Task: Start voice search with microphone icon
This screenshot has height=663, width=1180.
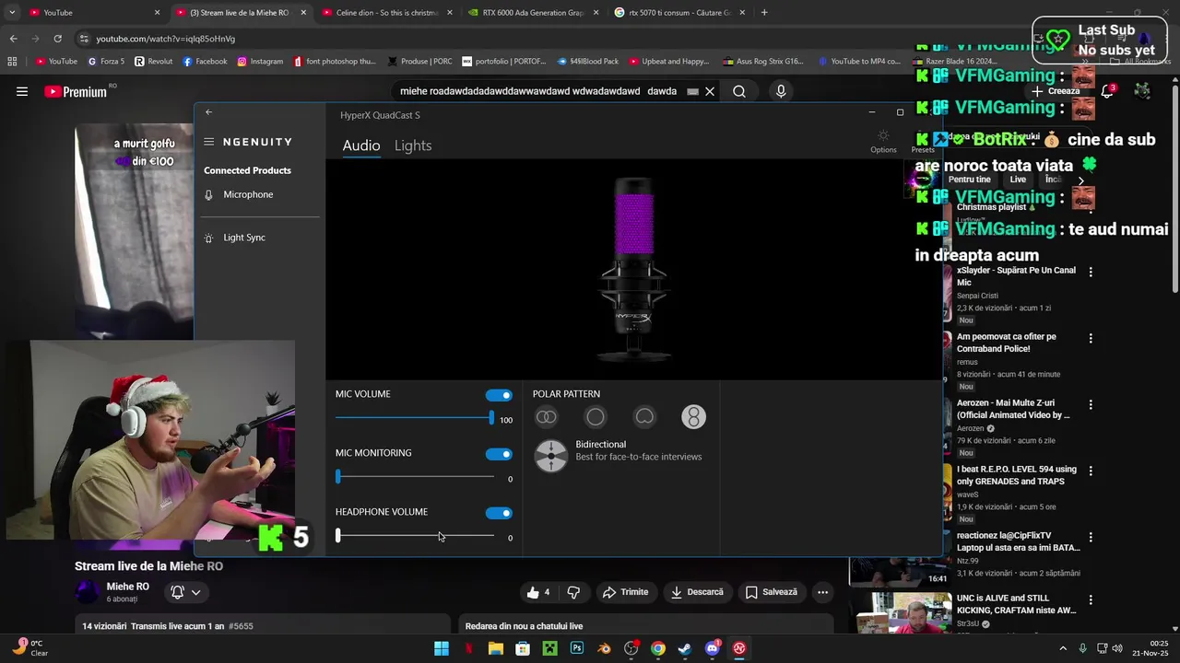Action: coord(781,91)
